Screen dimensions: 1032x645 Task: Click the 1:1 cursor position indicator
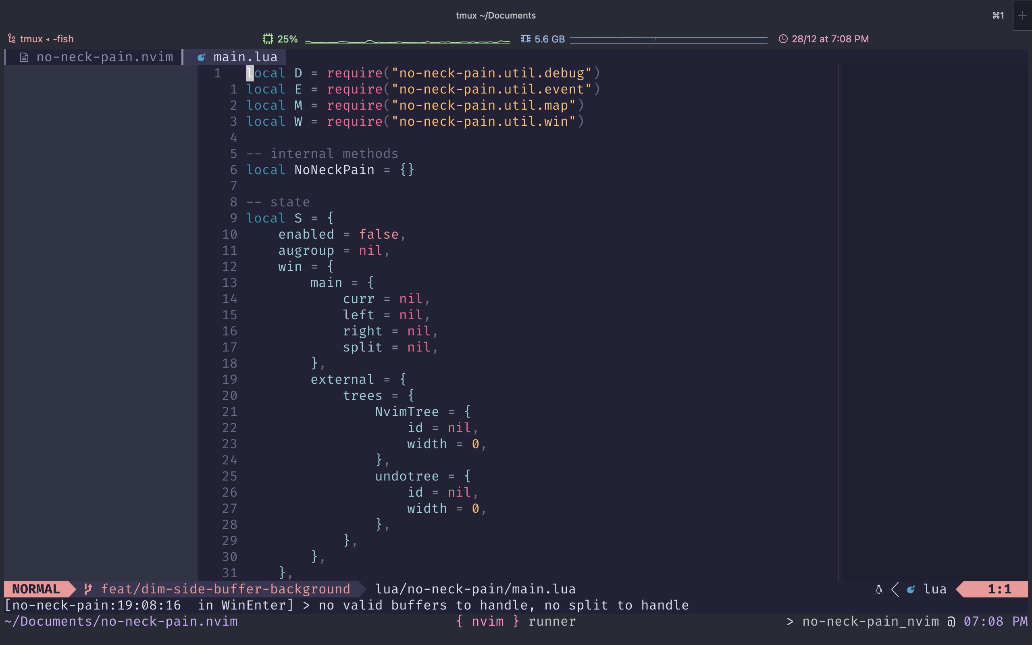pyautogui.click(x=1001, y=589)
